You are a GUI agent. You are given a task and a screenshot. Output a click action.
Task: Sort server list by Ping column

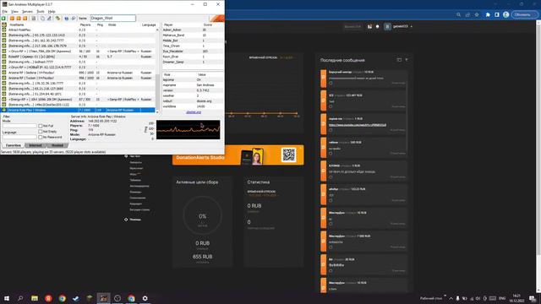[100, 24]
